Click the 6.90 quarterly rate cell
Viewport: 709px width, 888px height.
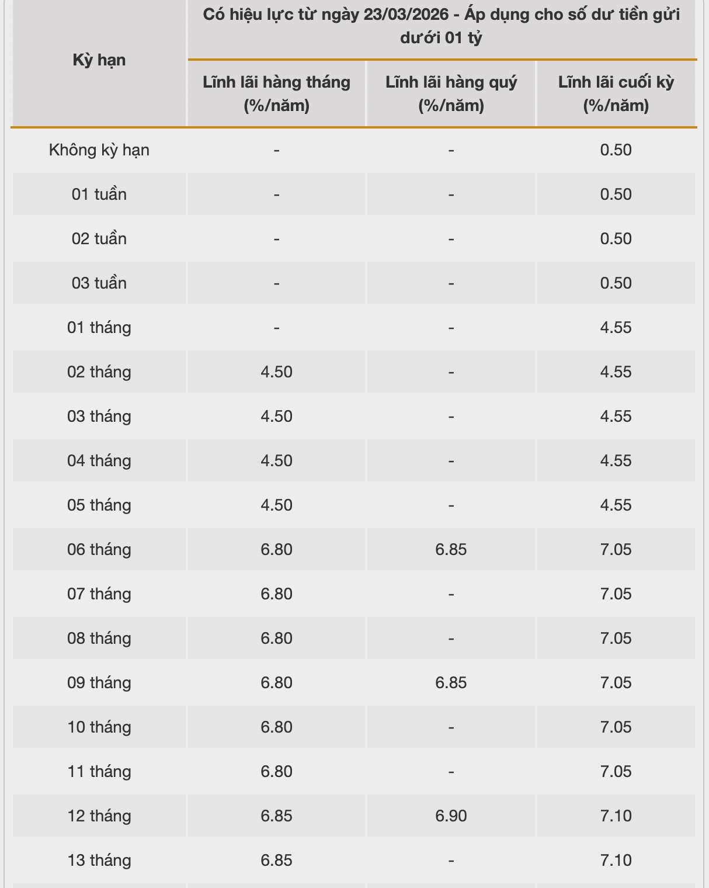click(x=451, y=816)
